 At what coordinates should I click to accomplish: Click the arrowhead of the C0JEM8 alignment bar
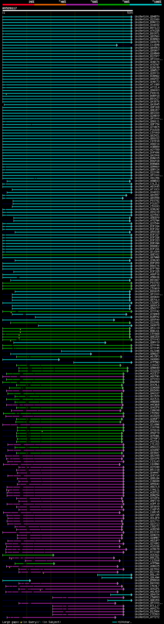(117, 45)
